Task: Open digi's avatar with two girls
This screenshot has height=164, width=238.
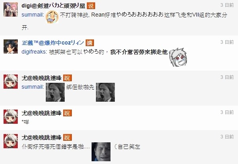Action: pos(11,9)
